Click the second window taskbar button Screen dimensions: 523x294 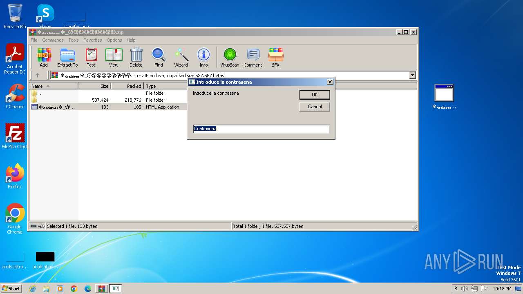click(115, 289)
